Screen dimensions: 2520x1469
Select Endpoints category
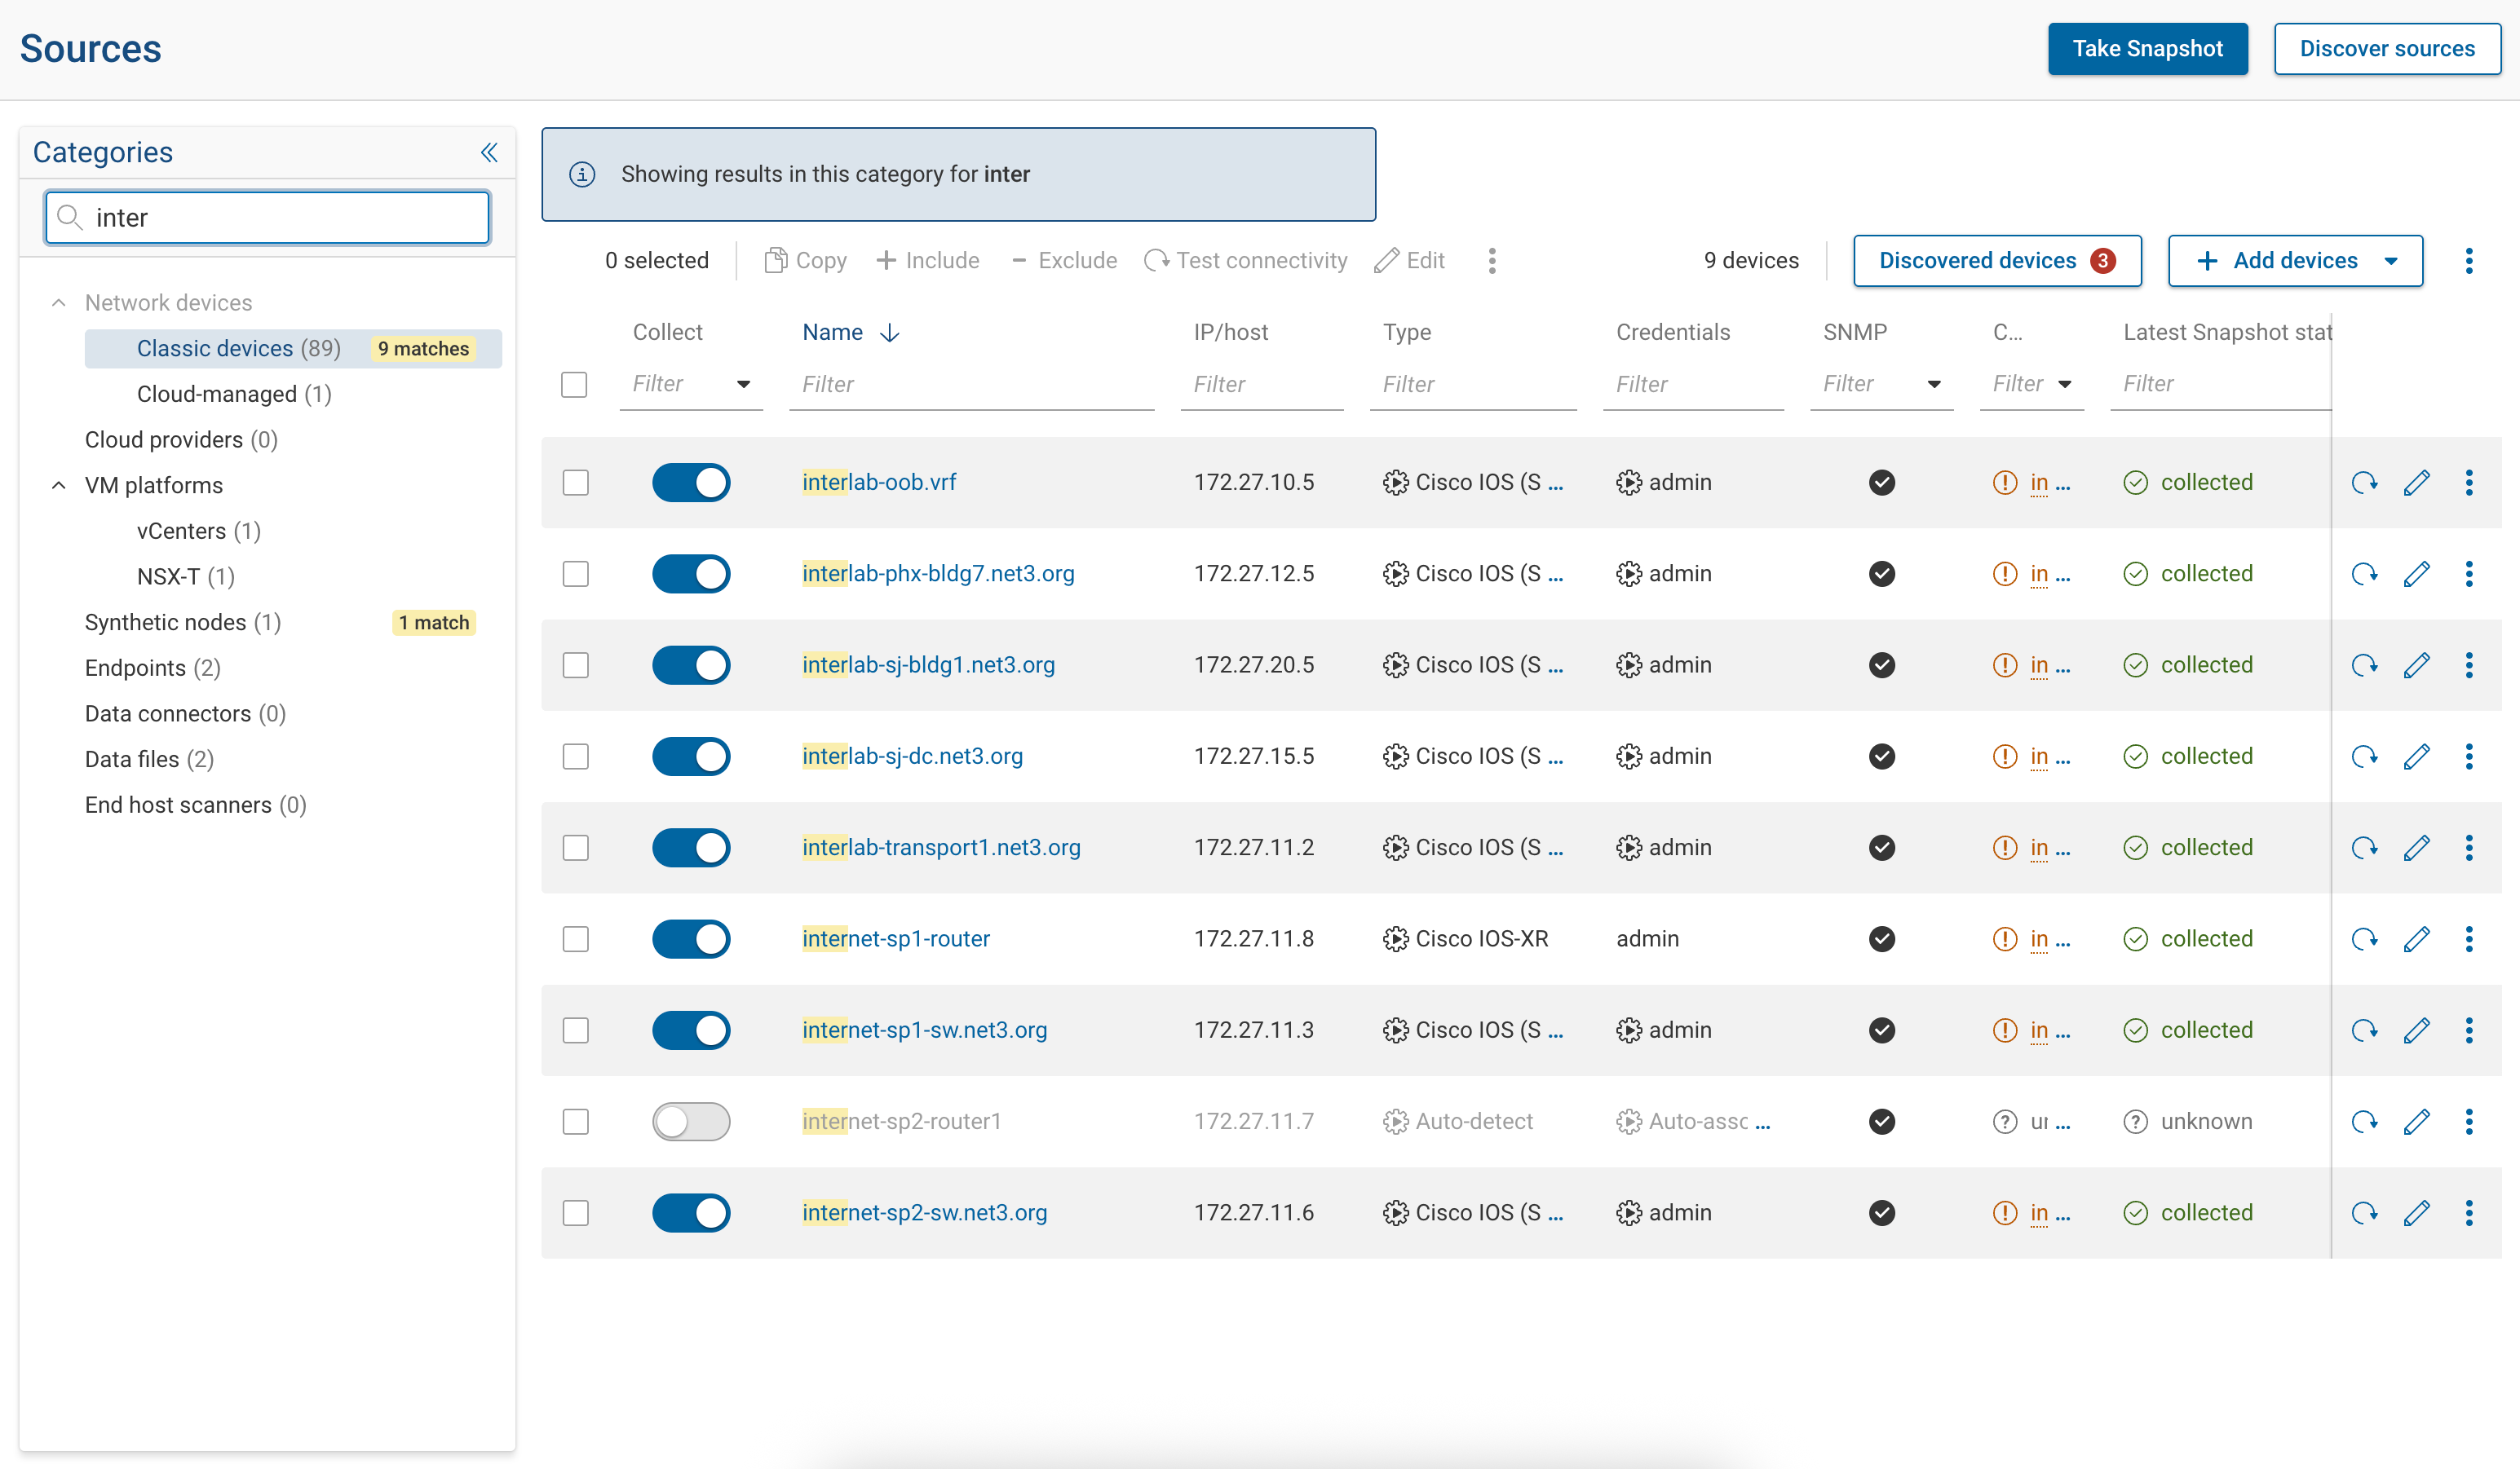[x=153, y=668]
